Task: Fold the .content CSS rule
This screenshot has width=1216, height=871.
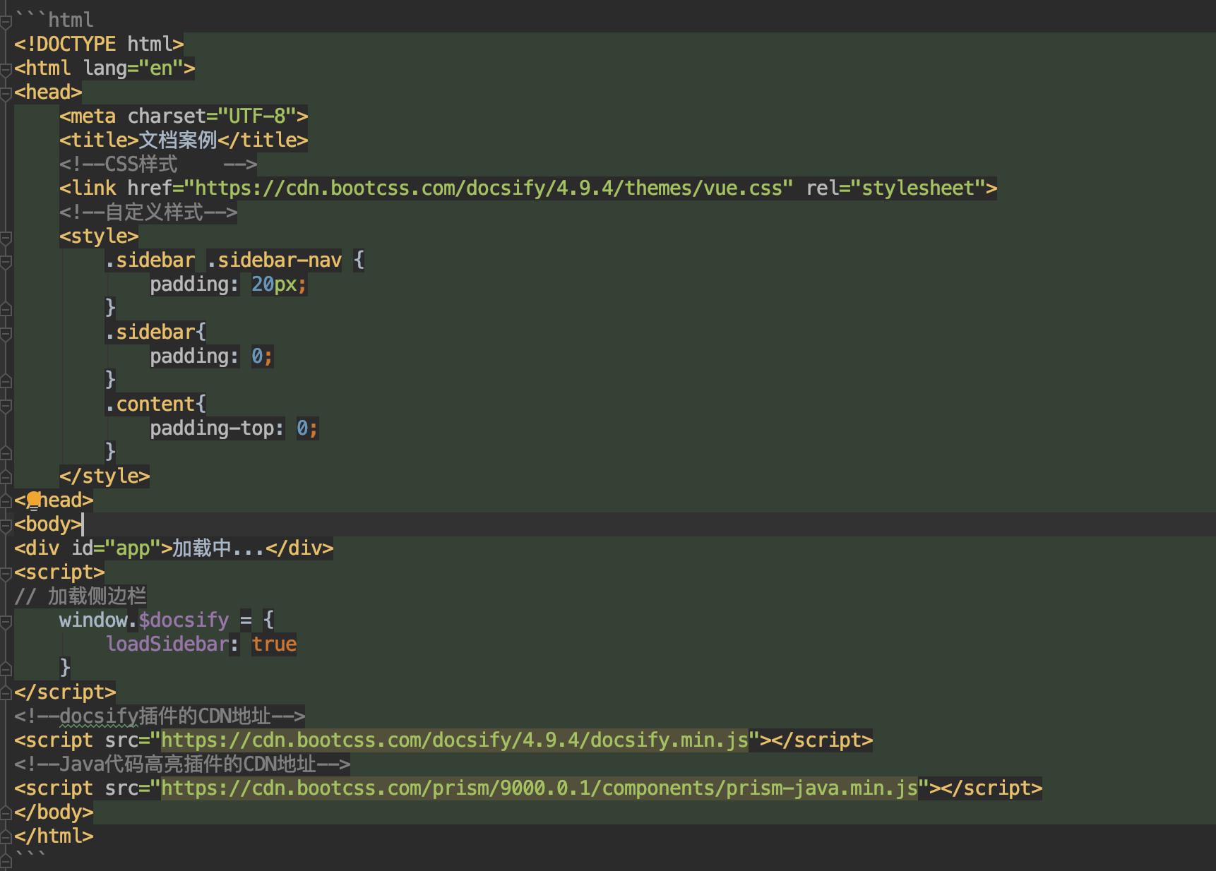Action: click(6, 404)
